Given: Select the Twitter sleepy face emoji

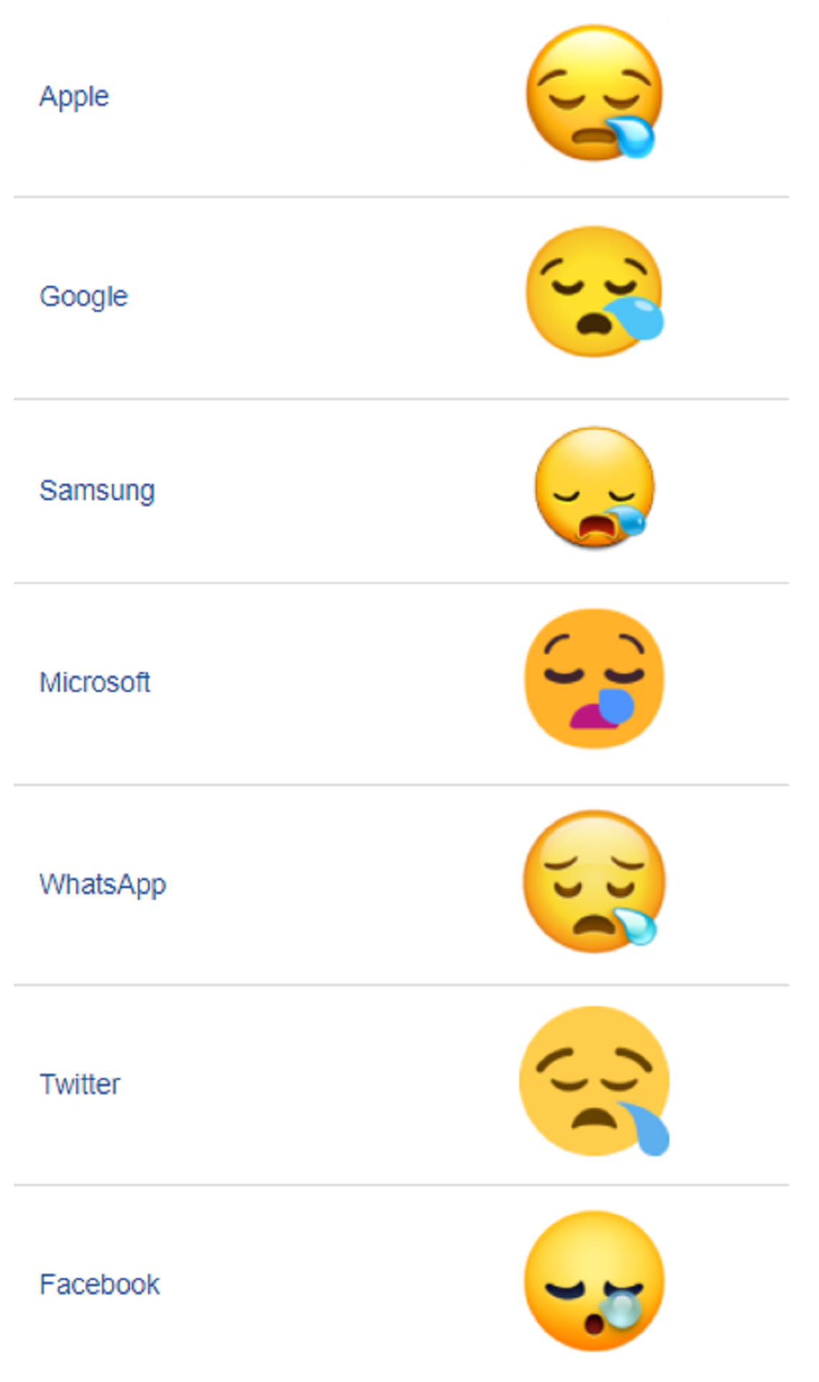Looking at the screenshot, I should pyautogui.click(x=594, y=1081).
